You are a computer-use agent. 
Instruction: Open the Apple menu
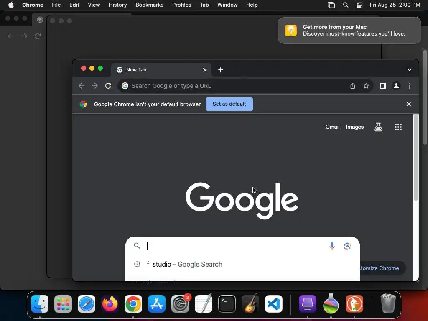click(11, 5)
